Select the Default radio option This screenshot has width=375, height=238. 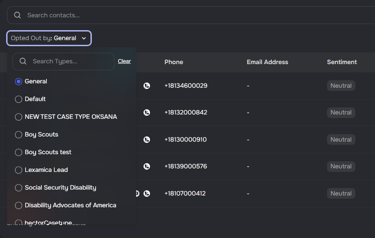[18, 99]
